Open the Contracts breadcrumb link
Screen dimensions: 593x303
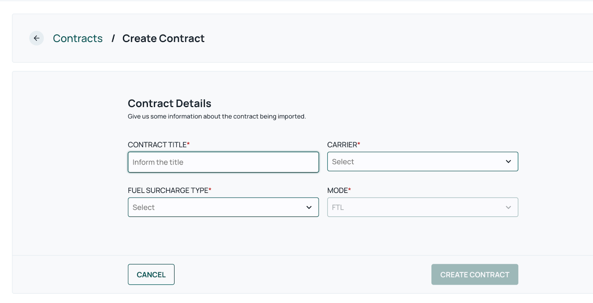tap(77, 38)
